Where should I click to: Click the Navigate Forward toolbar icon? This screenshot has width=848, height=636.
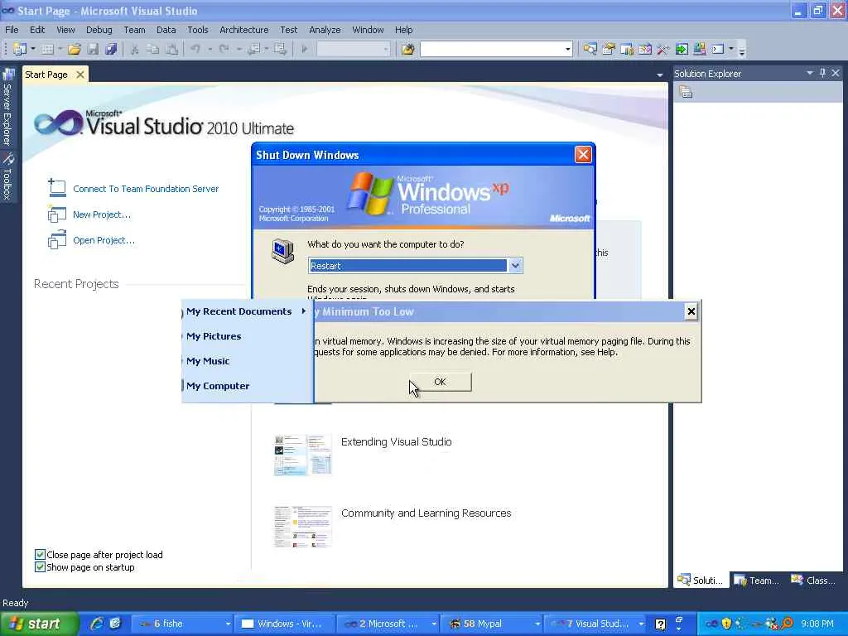[280, 49]
